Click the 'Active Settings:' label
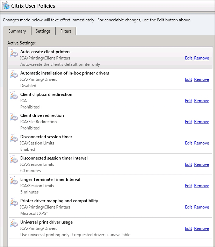 (22, 43)
